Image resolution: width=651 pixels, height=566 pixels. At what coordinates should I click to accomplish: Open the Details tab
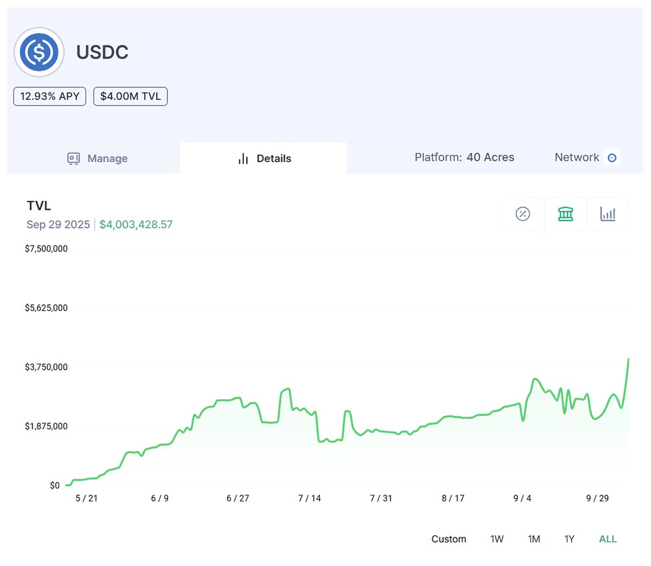[264, 158]
